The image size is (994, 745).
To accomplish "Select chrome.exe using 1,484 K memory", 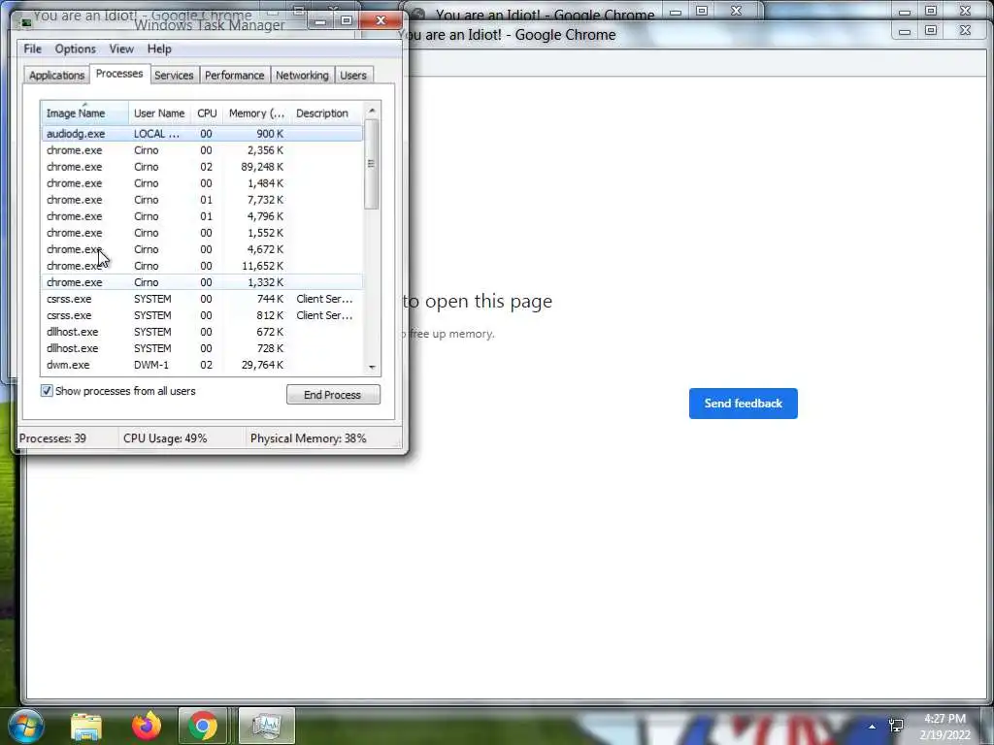I will click(202, 183).
